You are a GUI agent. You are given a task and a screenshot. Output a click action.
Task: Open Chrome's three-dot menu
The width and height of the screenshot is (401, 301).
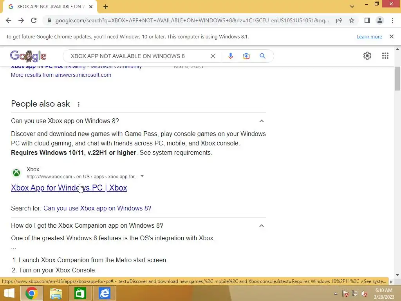click(x=392, y=20)
